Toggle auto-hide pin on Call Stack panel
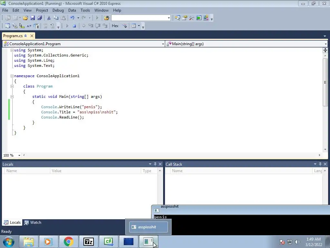Screen dimensions: 330x248 320,164
